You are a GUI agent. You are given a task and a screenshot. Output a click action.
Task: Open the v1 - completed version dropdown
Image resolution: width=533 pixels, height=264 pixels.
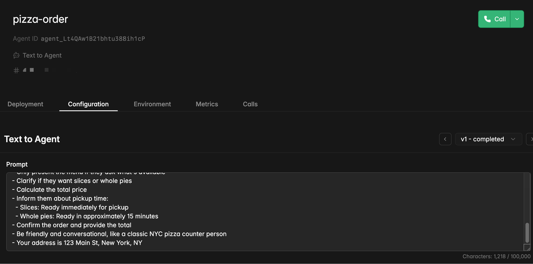pos(488,139)
